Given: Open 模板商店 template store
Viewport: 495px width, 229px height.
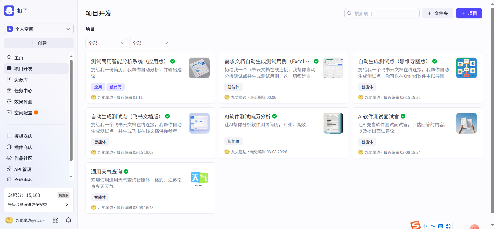Looking at the screenshot, I should (x=23, y=136).
